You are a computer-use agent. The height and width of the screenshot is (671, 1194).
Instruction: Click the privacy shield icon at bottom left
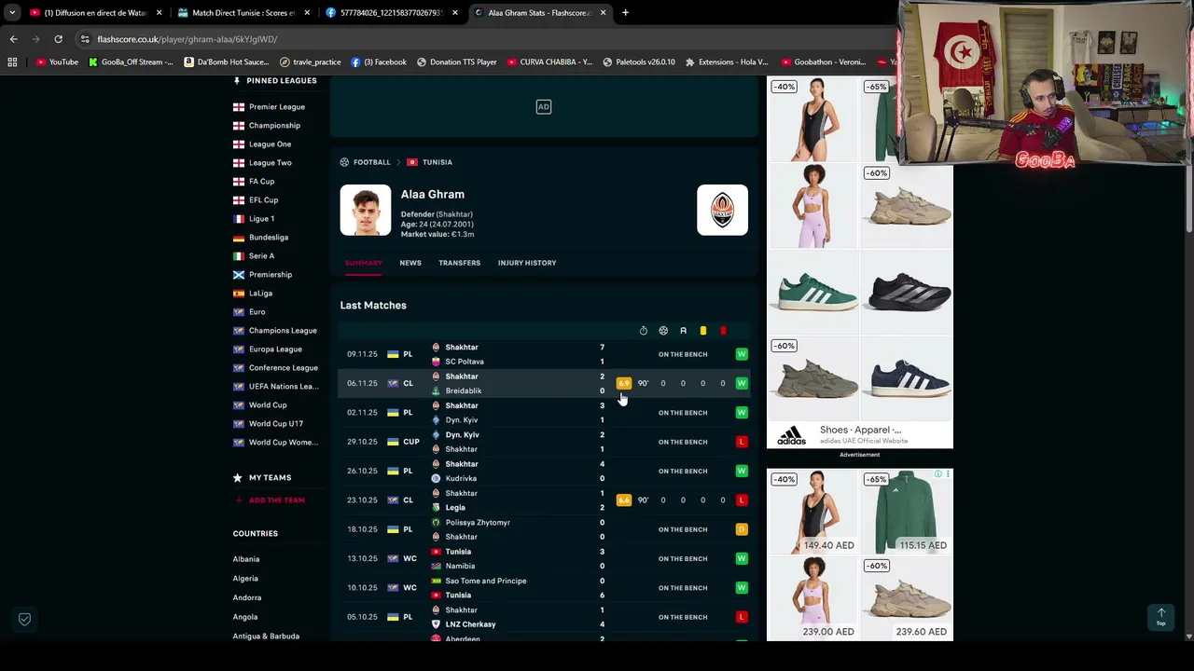coord(25,619)
